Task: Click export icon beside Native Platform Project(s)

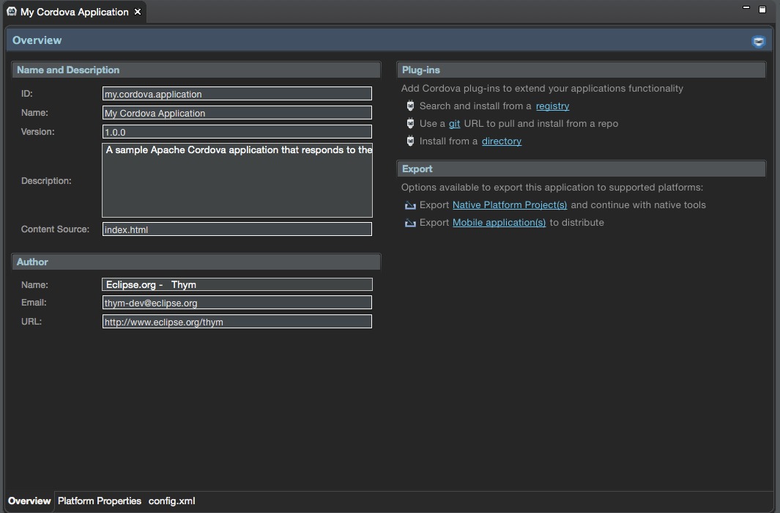Action: click(x=410, y=205)
